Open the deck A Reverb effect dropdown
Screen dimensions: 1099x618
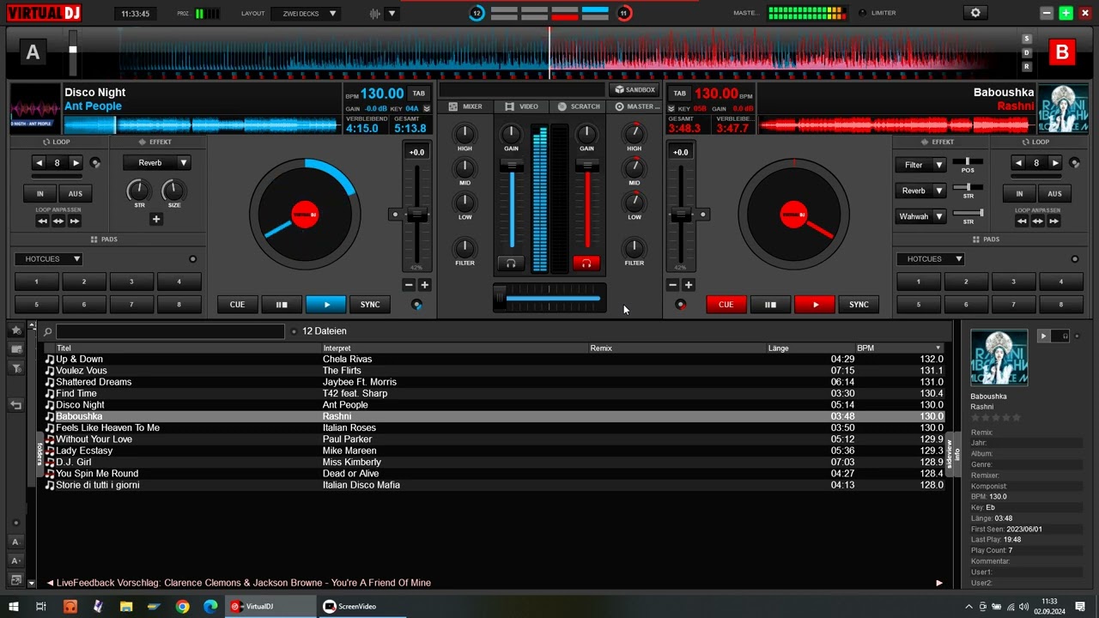[156, 163]
